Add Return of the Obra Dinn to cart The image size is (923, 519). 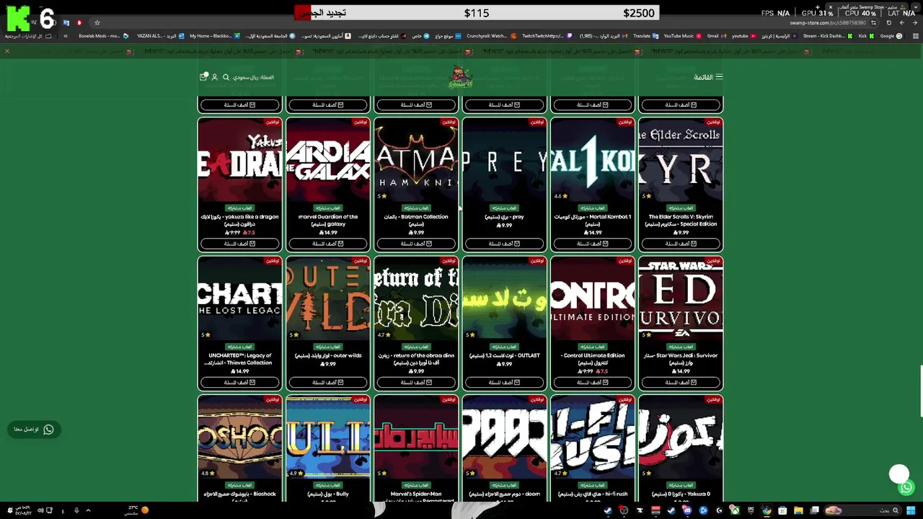coord(416,382)
